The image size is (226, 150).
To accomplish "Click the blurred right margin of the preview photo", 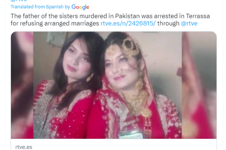I will pos(199,85).
